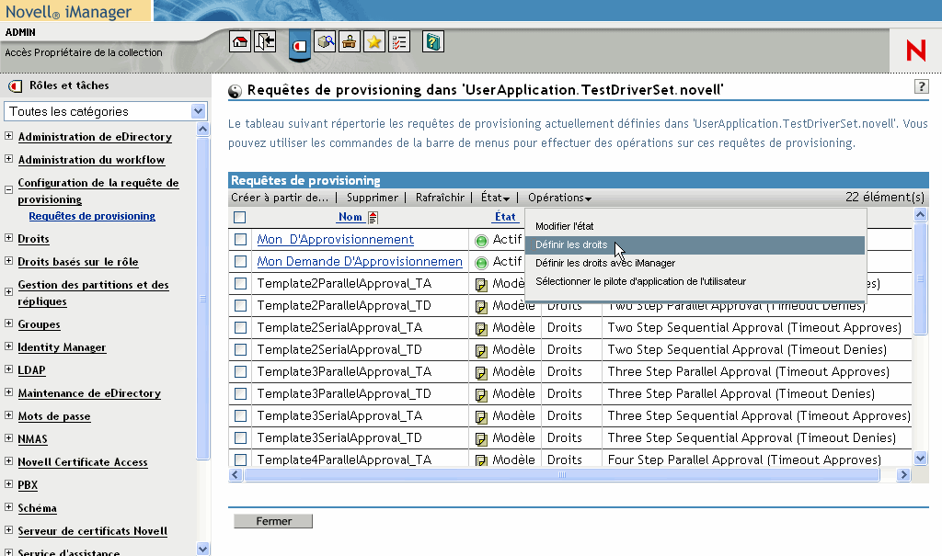
Task: Tick the checkbox for Template2SerialApproval_TA
Action: pyautogui.click(x=240, y=328)
